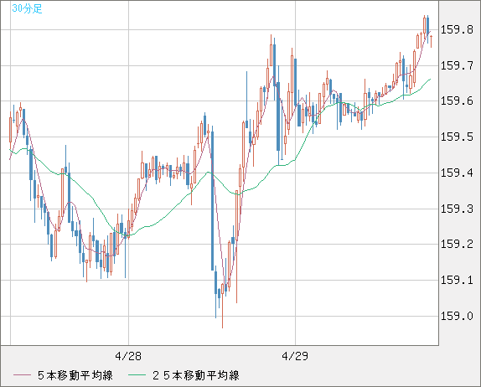Click the 159.0 price axis label

pos(457,316)
